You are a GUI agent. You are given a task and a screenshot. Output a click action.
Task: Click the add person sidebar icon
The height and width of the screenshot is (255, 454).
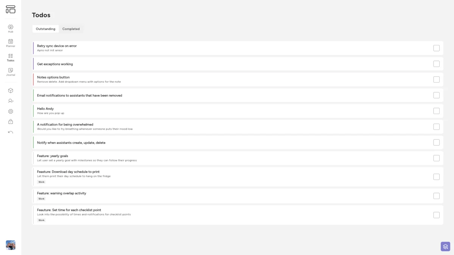click(10, 101)
